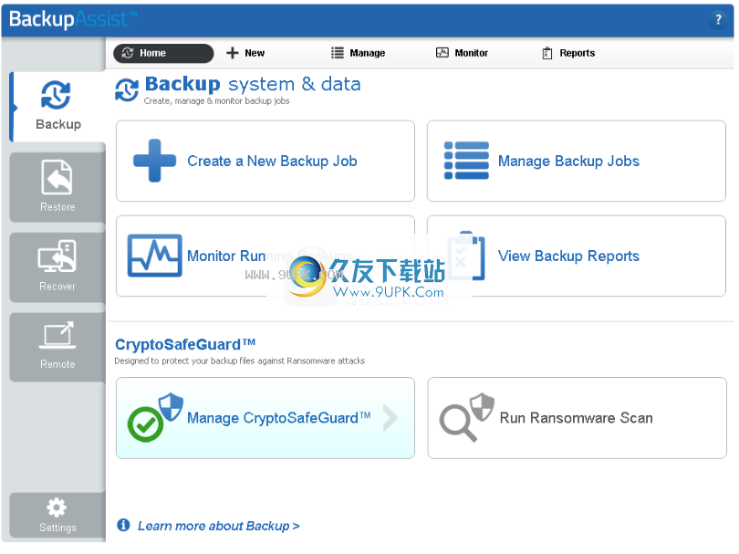Click the clipboard icon beside Reports
The image size is (739, 554).
pyautogui.click(x=547, y=53)
